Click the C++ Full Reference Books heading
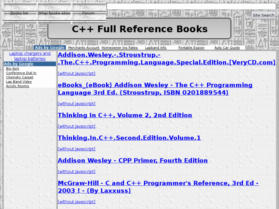The height and width of the screenshot is (209, 279). coord(140,29)
